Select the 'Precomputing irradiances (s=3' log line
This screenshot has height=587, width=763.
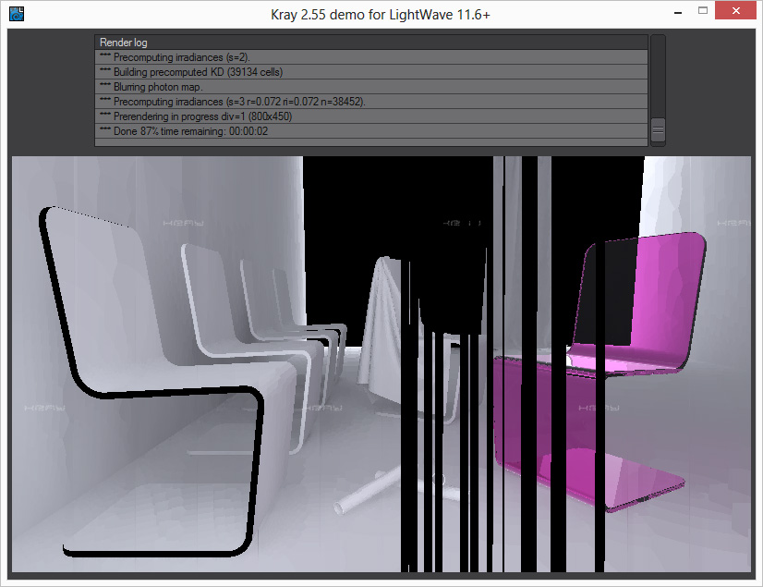[232, 102]
